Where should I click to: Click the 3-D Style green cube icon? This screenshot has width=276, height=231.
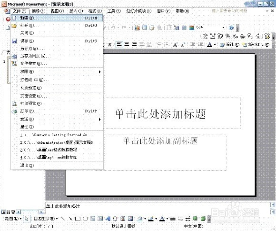(x=203, y=219)
